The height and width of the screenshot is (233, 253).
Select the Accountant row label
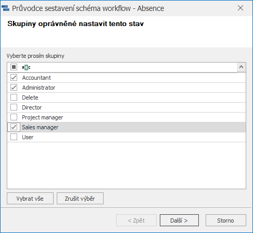36,78
